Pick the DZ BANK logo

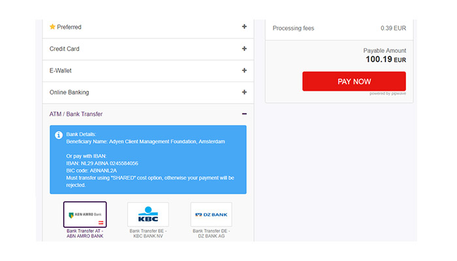(211, 215)
